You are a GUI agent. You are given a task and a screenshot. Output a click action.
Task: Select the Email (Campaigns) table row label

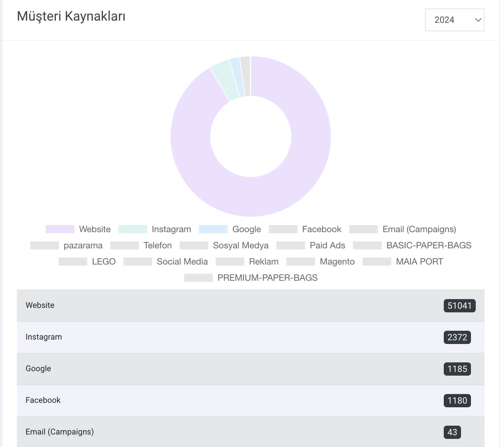pos(60,432)
